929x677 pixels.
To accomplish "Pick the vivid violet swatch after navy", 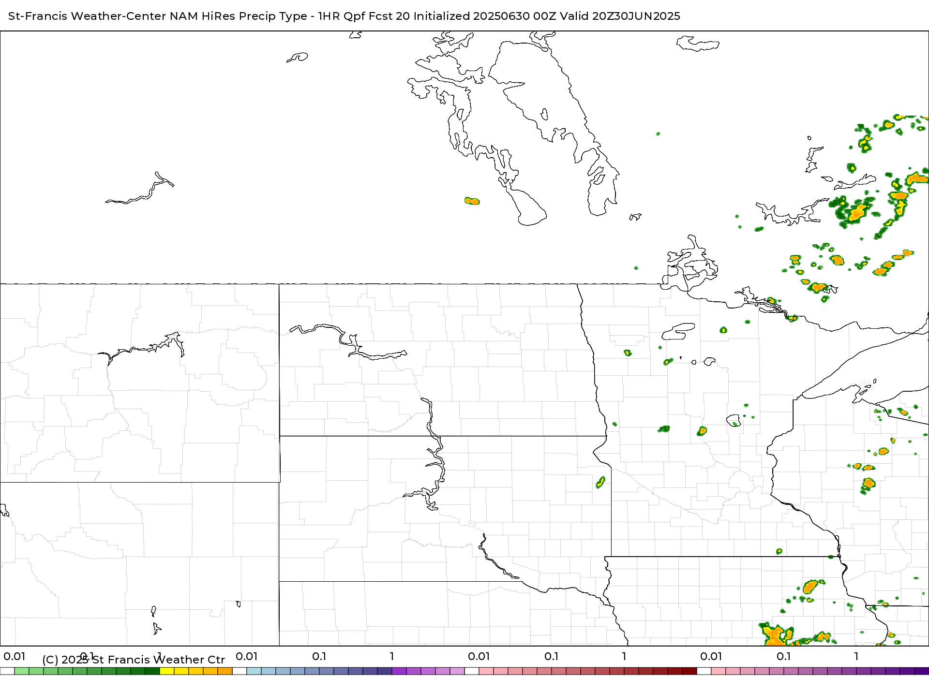I will pyautogui.click(x=399, y=671).
